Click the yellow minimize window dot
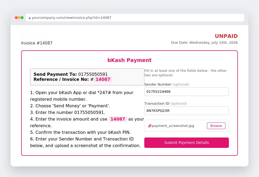Screen dimensions: 259x177 coord(19,17)
